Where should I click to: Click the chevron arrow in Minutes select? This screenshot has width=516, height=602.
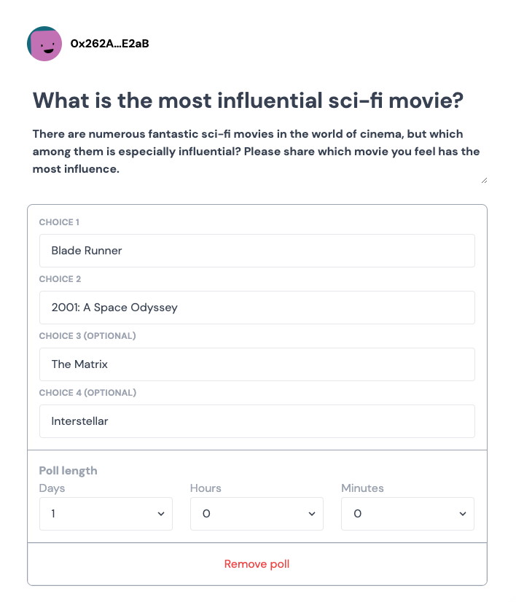coord(463,514)
